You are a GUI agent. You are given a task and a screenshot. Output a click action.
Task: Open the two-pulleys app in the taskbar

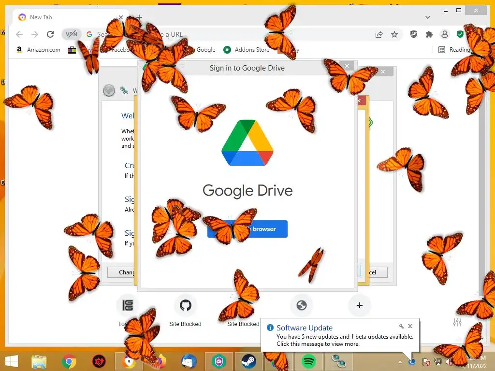pos(339,361)
